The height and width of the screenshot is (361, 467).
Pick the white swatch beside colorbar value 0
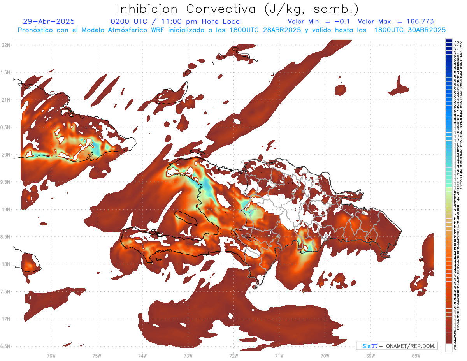pyautogui.click(x=449, y=348)
